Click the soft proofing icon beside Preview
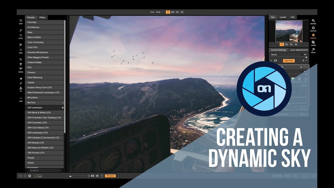Viewport: 334px width, 188px height. coord(102,176)
